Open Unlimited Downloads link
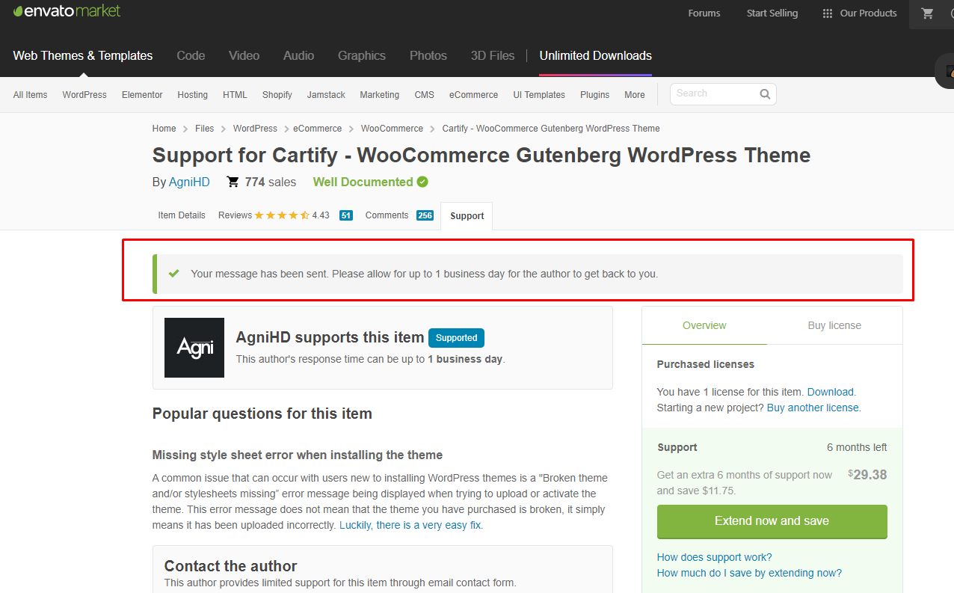Viewport: 954px width, 593px height. click(x=596, y=55)
